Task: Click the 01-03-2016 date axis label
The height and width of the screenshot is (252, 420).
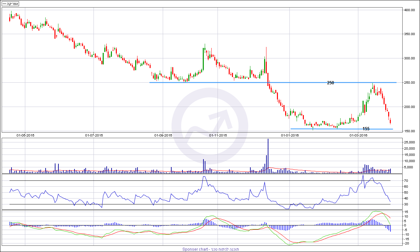Action: pyautogui.click(x=358, y=135)
